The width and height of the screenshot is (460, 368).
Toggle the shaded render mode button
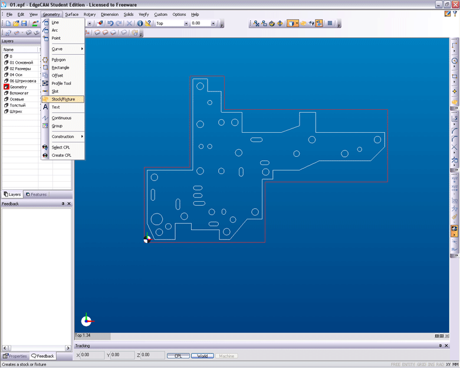[x=291, y=24]
